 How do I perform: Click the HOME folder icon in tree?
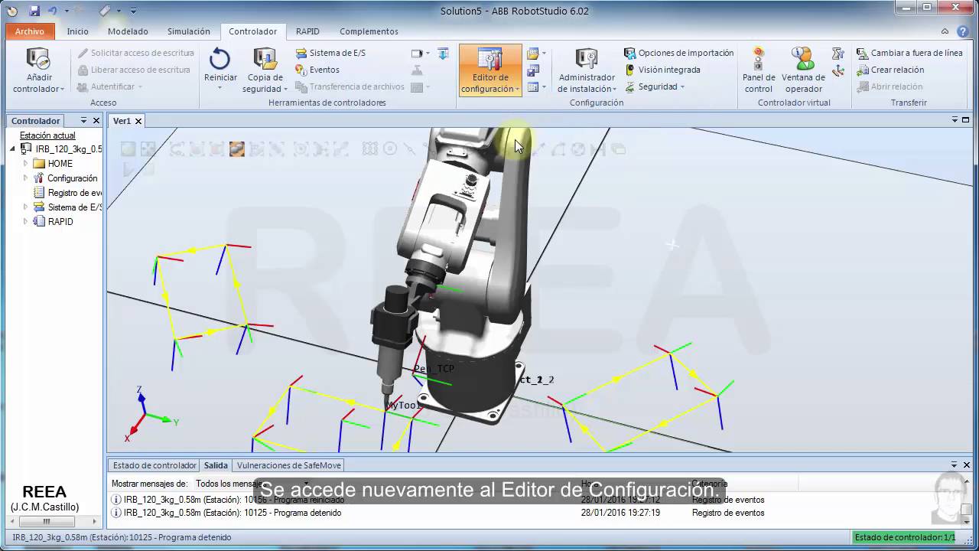click(x=38, y=164)
